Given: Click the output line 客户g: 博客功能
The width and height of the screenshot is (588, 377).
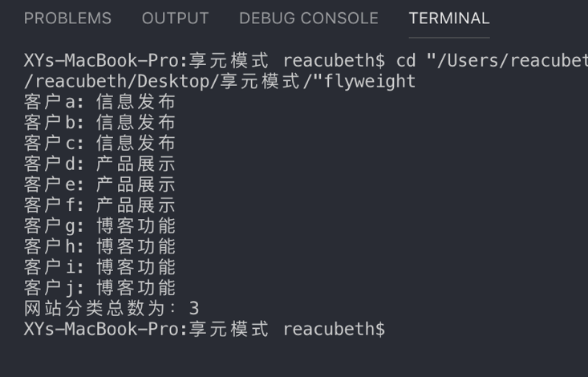Looking at the screenshot, I should 99,226.
